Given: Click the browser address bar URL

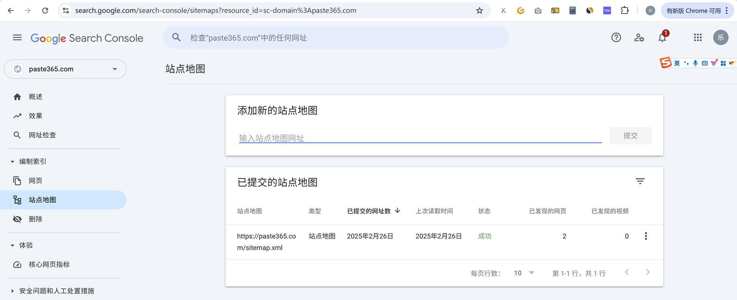Looking at the screenshot, I should pyautogui.click(x=215, y=10).
